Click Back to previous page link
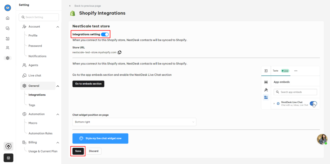Viewport: 330px width, 164px height. (x=88, y=6)
